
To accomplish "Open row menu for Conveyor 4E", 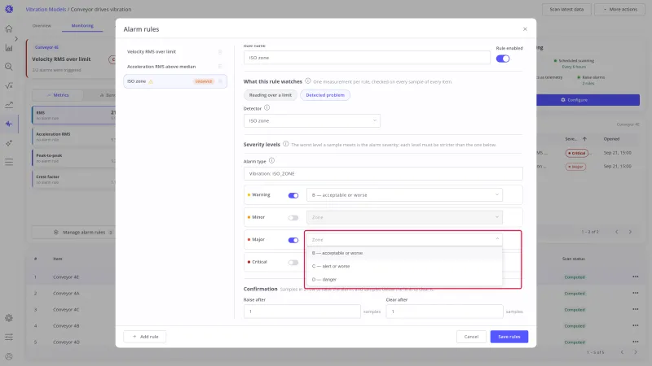I will (636, 277).
